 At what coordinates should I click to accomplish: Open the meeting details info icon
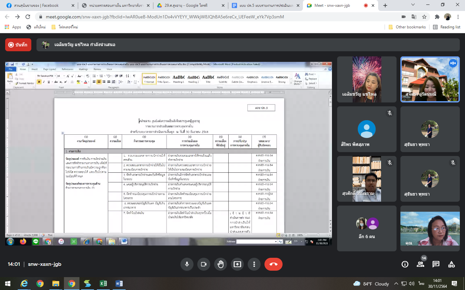coord(405,264)
